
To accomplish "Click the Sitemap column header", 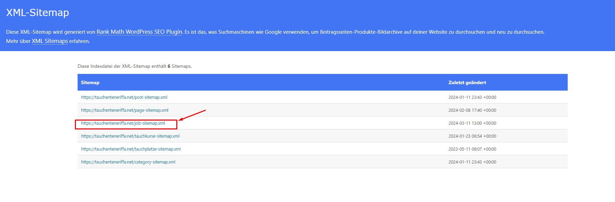I will click(90, 82).
